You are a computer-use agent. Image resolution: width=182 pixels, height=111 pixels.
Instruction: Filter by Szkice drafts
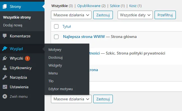(x=115, y=6)
